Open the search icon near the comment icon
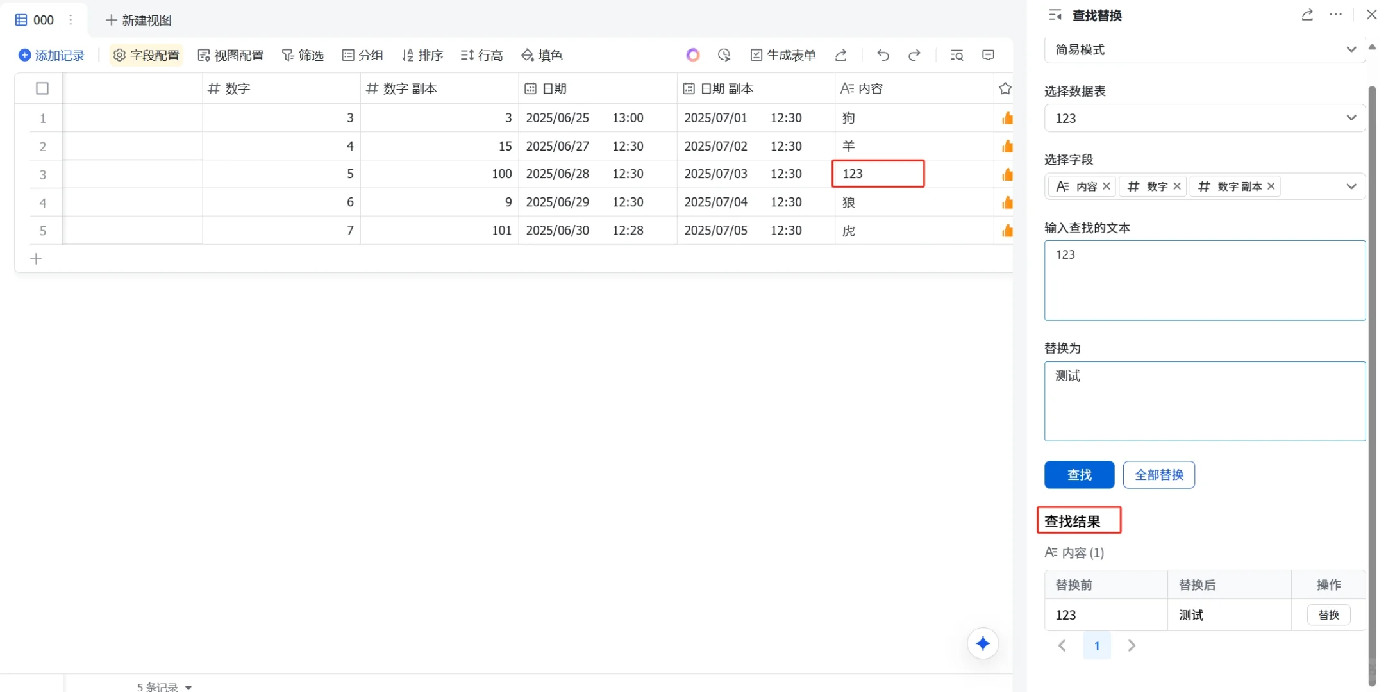The image size is (1395, 692). (956, 55)
